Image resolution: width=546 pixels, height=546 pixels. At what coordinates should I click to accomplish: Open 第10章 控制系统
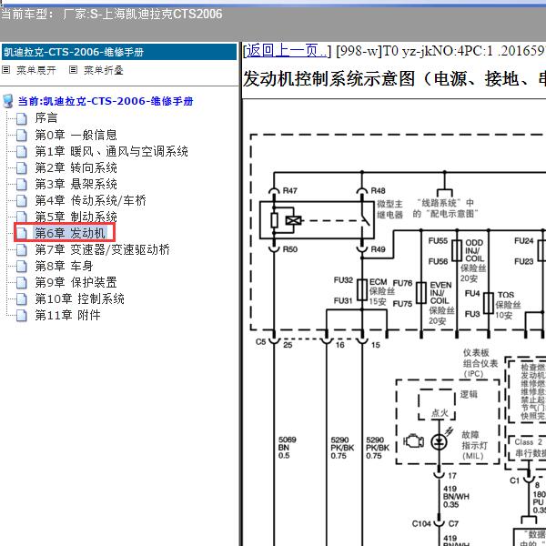(80, 298)
